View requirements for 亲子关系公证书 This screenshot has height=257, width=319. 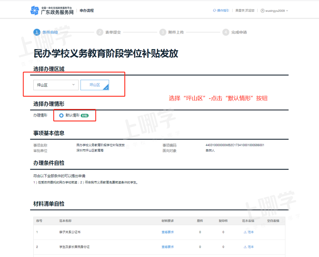pyautogui.click(x=168, y=232)
